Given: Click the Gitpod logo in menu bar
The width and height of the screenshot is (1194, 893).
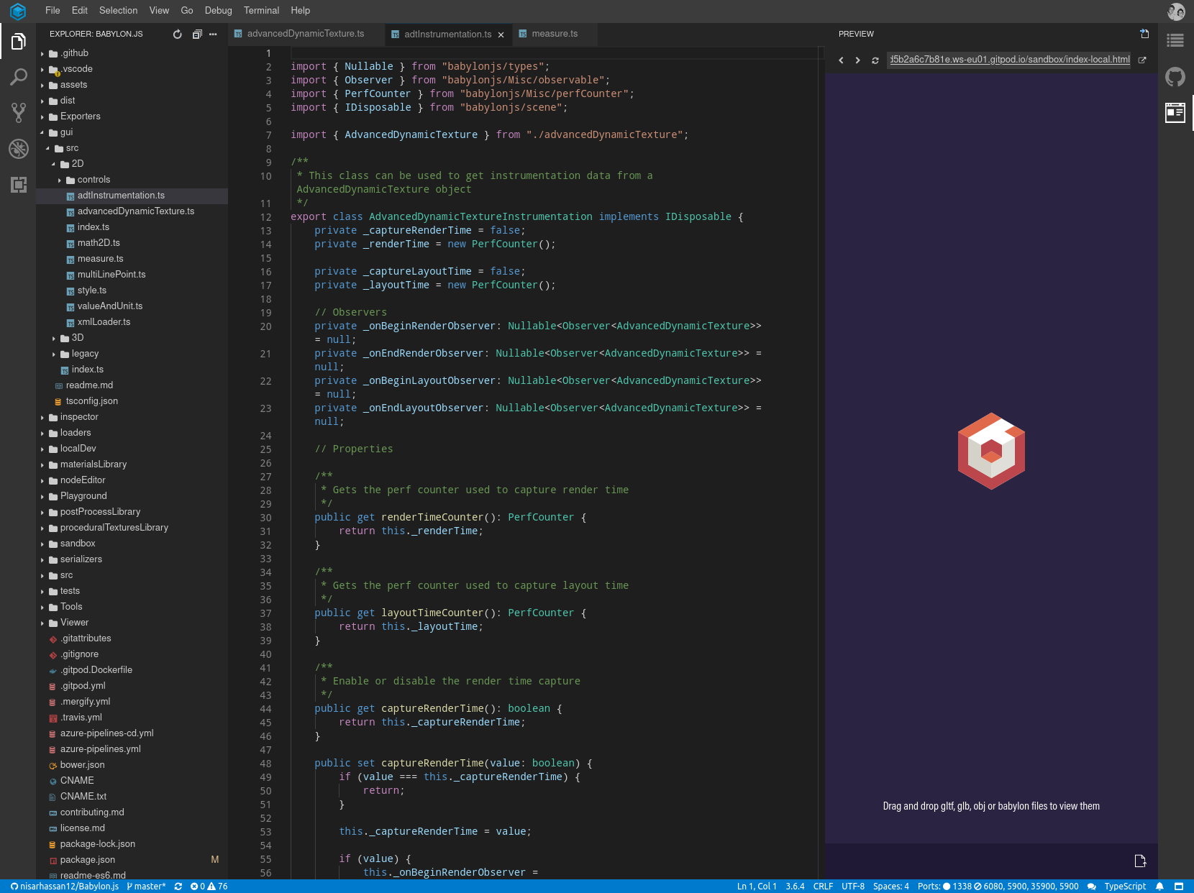Looking at the screenshot, I should point(18,11).
